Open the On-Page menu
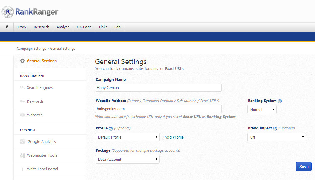 point(84,27)
